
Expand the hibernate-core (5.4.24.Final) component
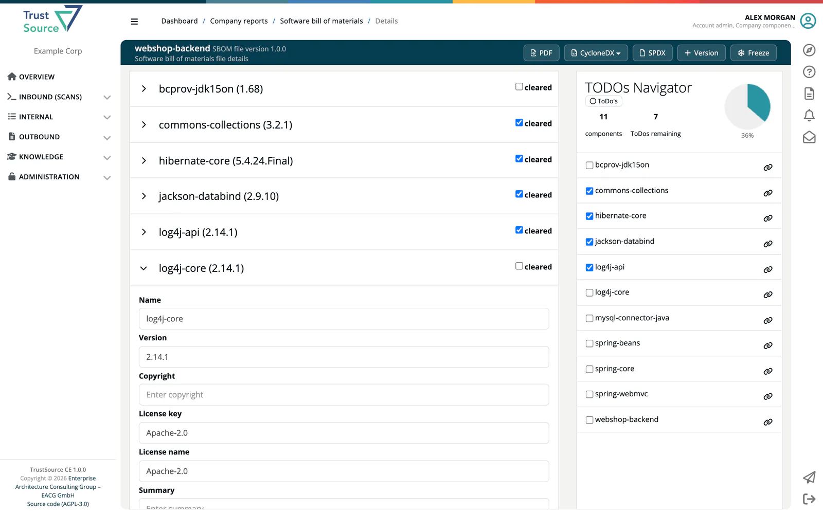tap(144, 161)
